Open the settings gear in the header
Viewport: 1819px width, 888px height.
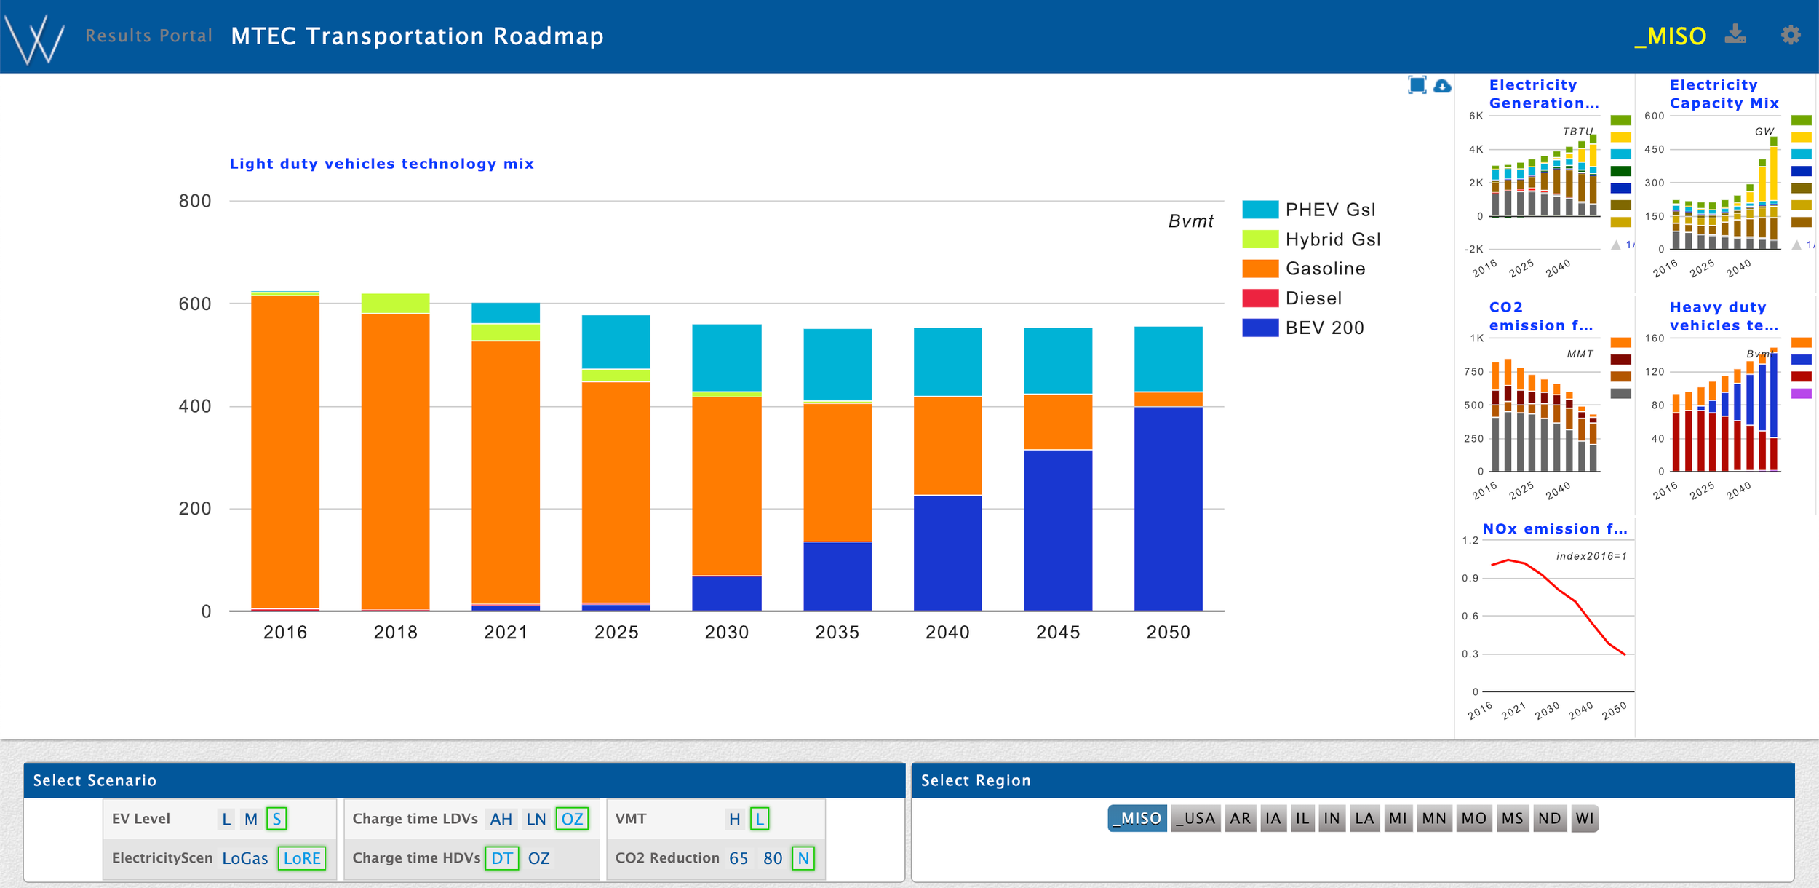pyautogui.click(x=1791, y=35)
